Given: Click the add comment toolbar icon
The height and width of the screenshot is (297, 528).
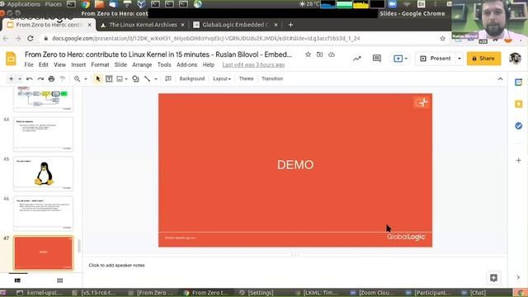Looking at the screenshot, I should 168,79.
